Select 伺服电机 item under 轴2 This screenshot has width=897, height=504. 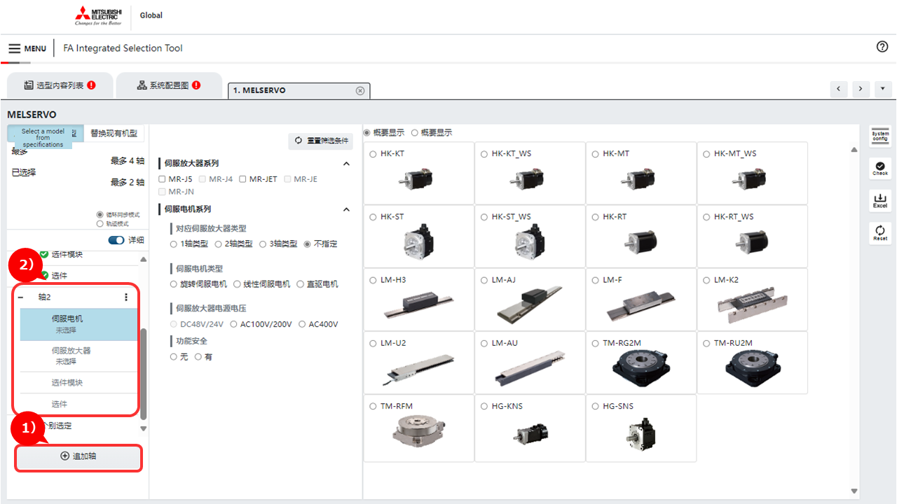(77, 324)
